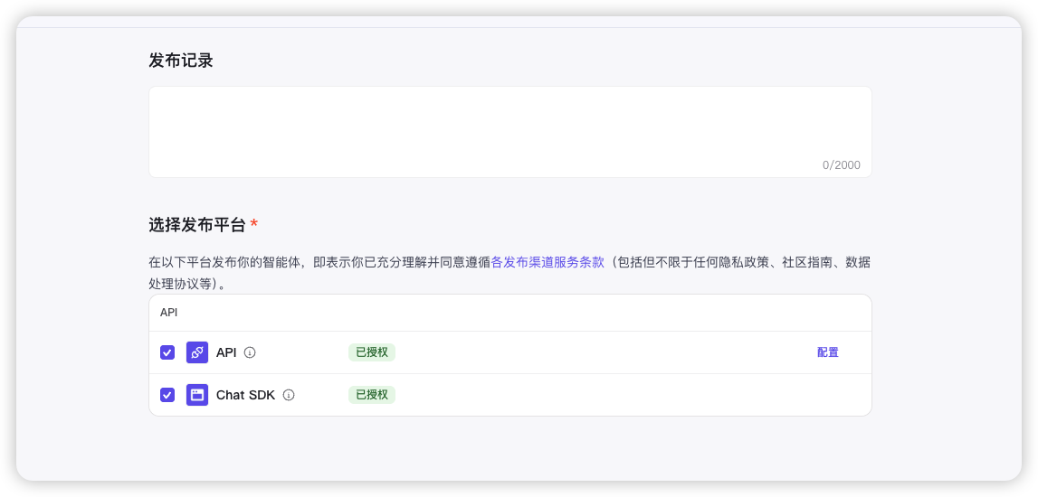1038x497 pixels.
Task: Open info tooltip next to Chat SDK
Action: [x=289, y=395]
